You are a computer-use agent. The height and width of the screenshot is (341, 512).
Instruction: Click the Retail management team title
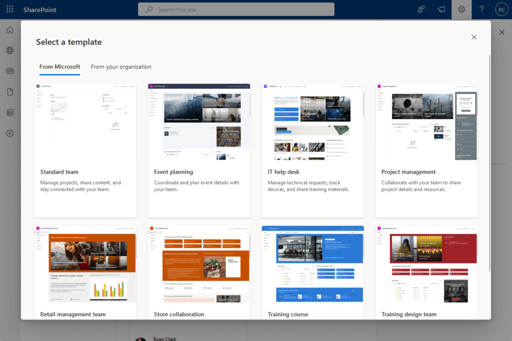pos(73,314)
